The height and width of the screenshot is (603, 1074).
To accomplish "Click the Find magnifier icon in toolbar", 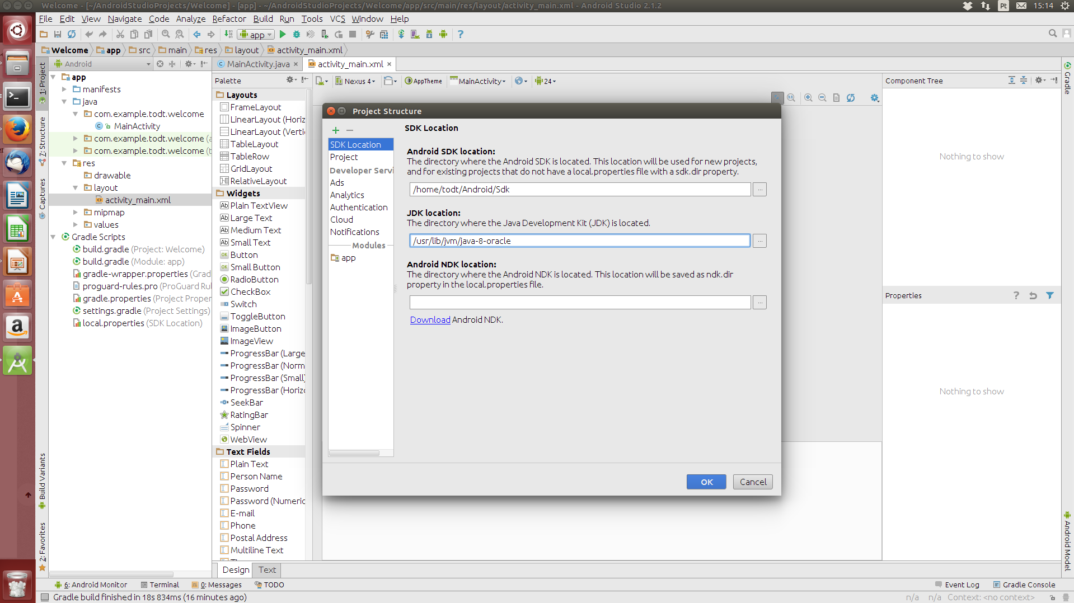I will [x=166, y=34].
